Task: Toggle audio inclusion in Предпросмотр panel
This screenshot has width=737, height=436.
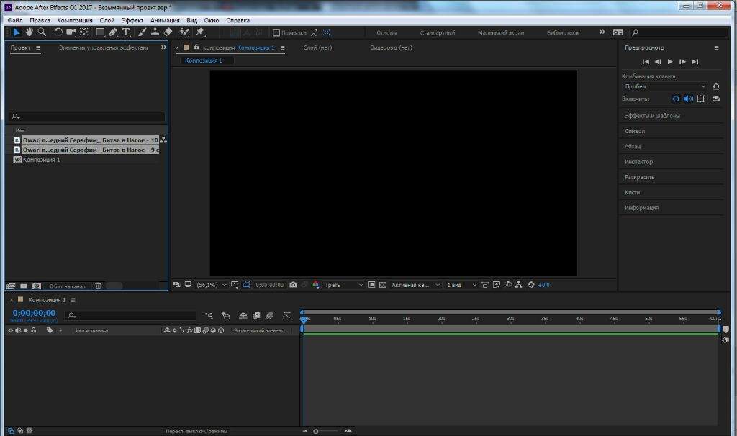Action: [688, 99]
